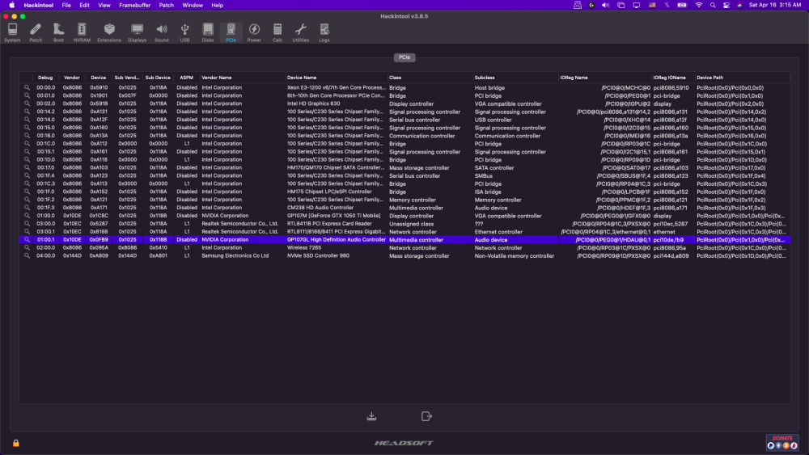Open the Edit menu

(x=85, y=5)
